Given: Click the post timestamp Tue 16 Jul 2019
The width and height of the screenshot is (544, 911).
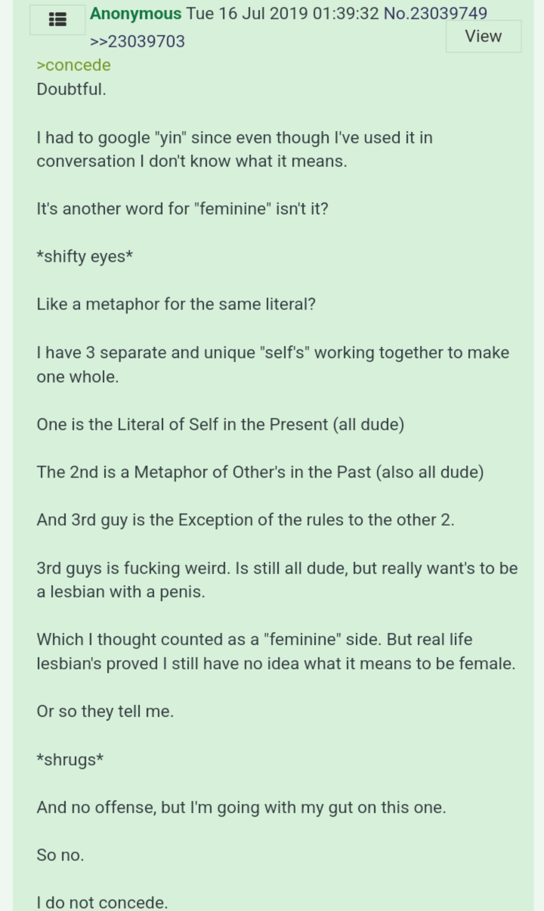Looking at the screenshot, I should [x=247, y=13].
